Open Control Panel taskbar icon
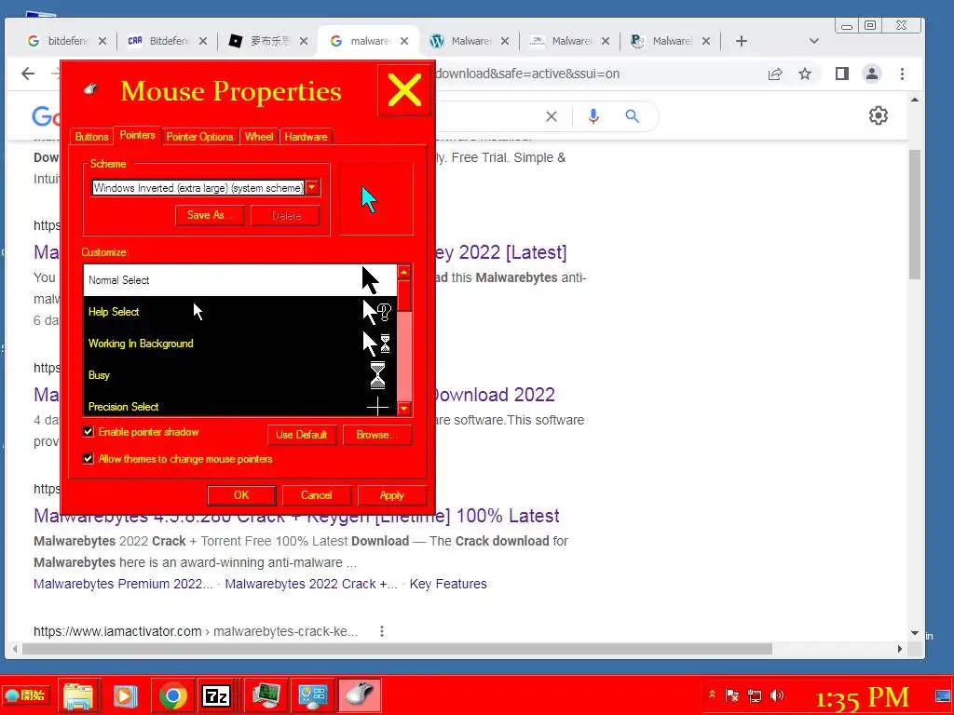 313,695
